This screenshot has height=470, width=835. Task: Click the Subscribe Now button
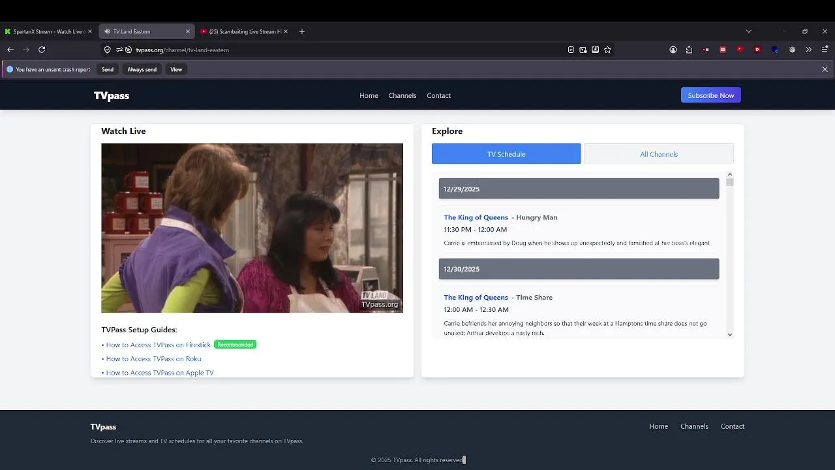click(711, 95)
